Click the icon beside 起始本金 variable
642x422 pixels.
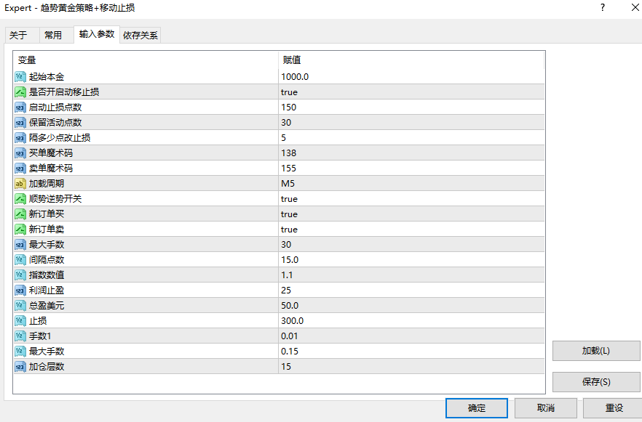(x=20, y=76)
